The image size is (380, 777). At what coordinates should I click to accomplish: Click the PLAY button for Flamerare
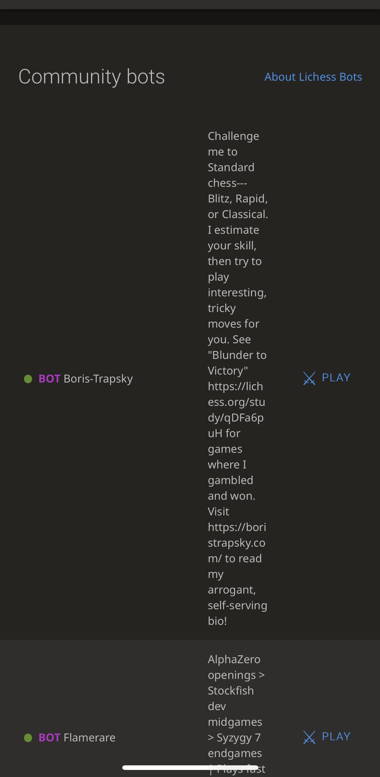pyautogui.click(x=336, y=736)
